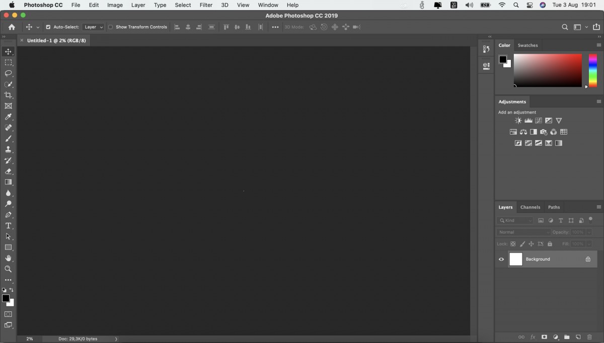604x343 pixels.
Task: Select the Eyedropper tool
Action: 8,117
